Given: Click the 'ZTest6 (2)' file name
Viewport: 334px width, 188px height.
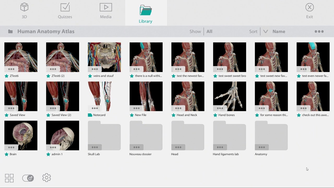Looking at the screenshot, I should point(58,76).
